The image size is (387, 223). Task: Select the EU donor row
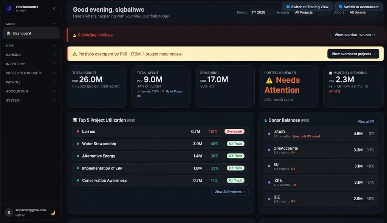coord(321,166)
